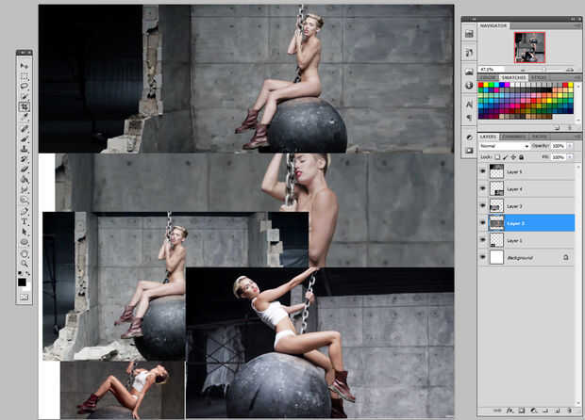Open the Normal blend mode dropdown
Screen dimensions: 585x420
(505, 146)
